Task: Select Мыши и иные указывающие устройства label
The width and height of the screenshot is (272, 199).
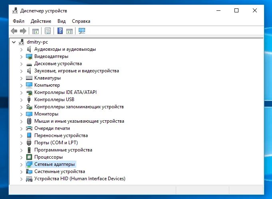Action: click(x=79, y=121)
